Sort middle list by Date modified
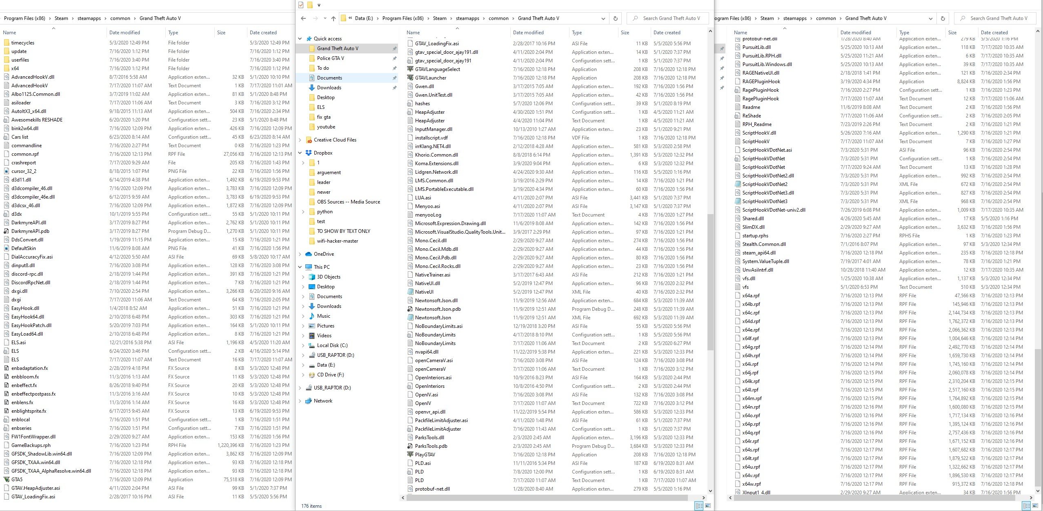Image resolution: width=1043 pixels, height=511 pixels. [x=528, y=33]
